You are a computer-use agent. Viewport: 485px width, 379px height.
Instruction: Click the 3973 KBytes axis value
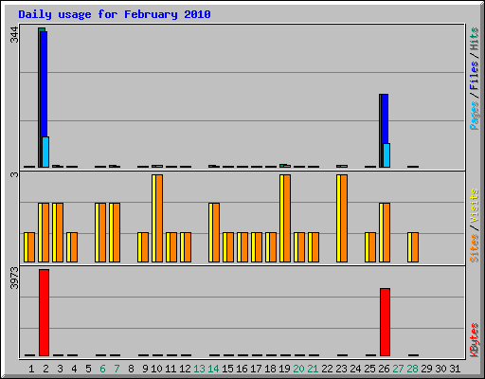click(x=14, y=278)
